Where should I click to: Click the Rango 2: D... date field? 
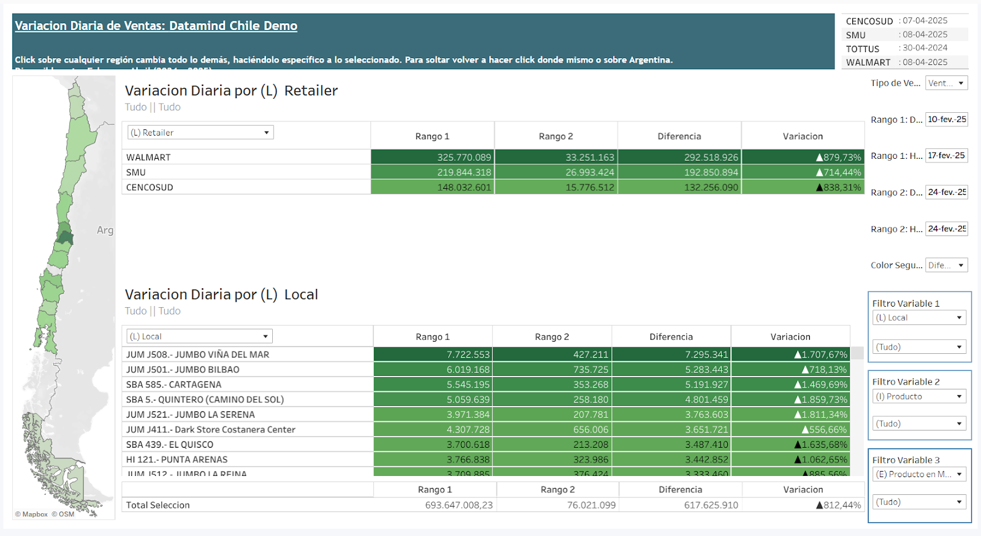pyautogui.click(x=947, y=192)
